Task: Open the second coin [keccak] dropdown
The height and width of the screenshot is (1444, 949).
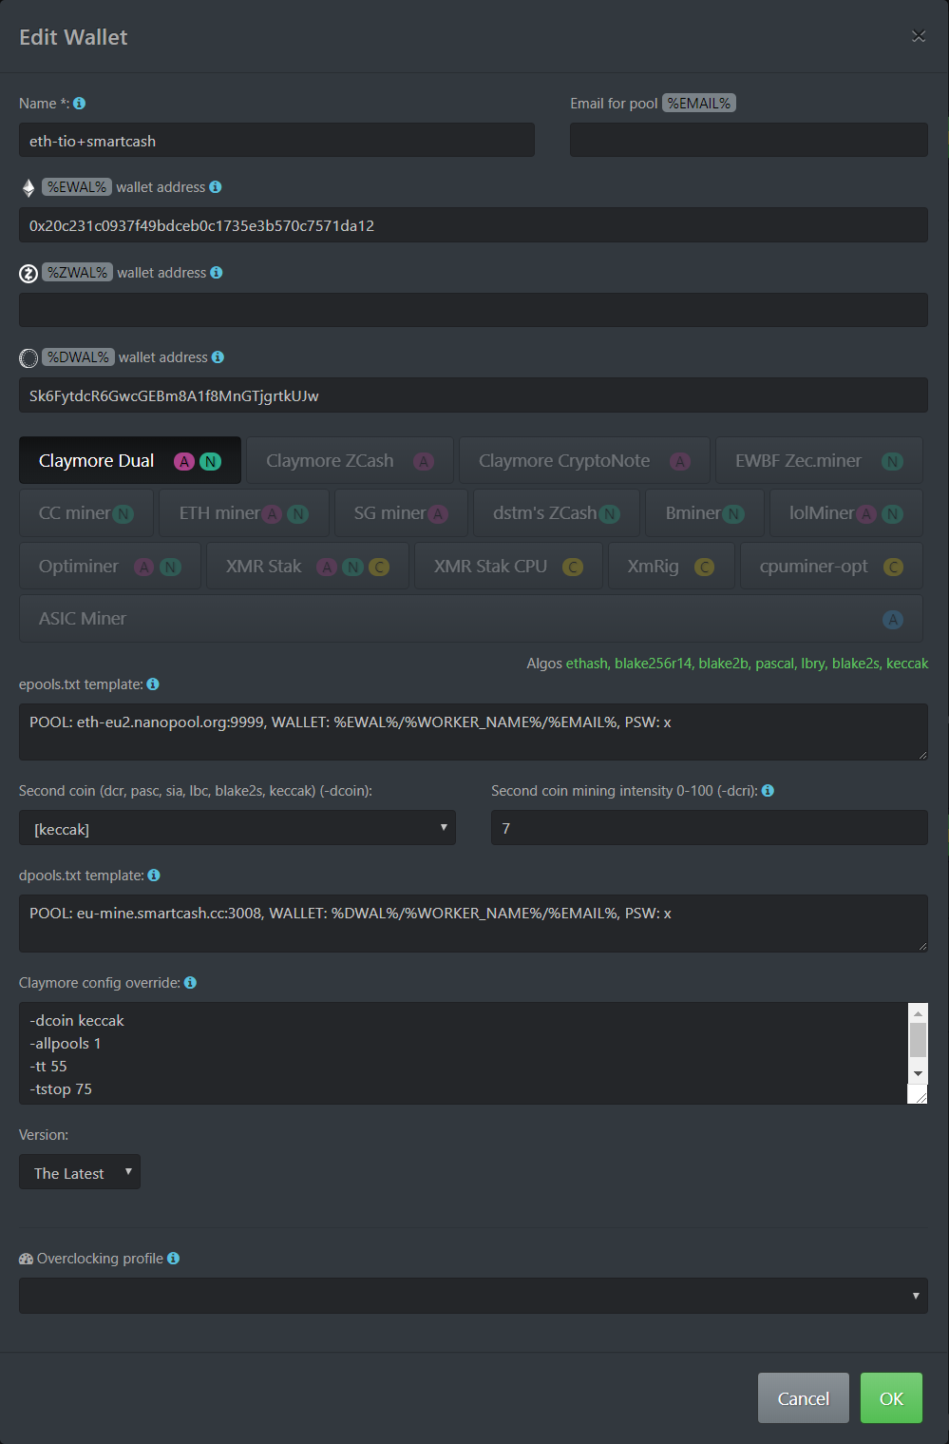Action: [237, 828]
